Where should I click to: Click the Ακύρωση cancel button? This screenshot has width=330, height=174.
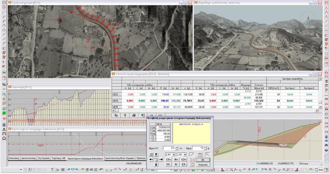[203, 165]
